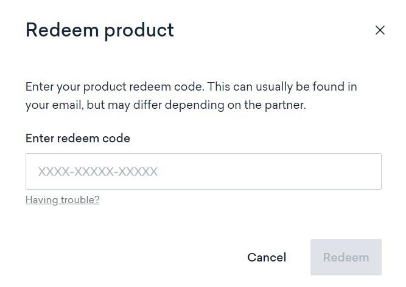
Task: Hit the X beside the "Redeem product" title
Action: [x=380, y=30]
